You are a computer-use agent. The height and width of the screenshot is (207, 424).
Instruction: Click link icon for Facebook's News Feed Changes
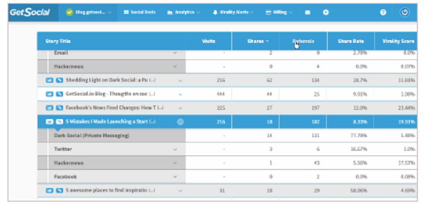59,108
